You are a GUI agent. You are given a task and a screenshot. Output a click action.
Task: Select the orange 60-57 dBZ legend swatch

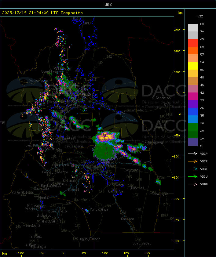click(x=193, y=50)
